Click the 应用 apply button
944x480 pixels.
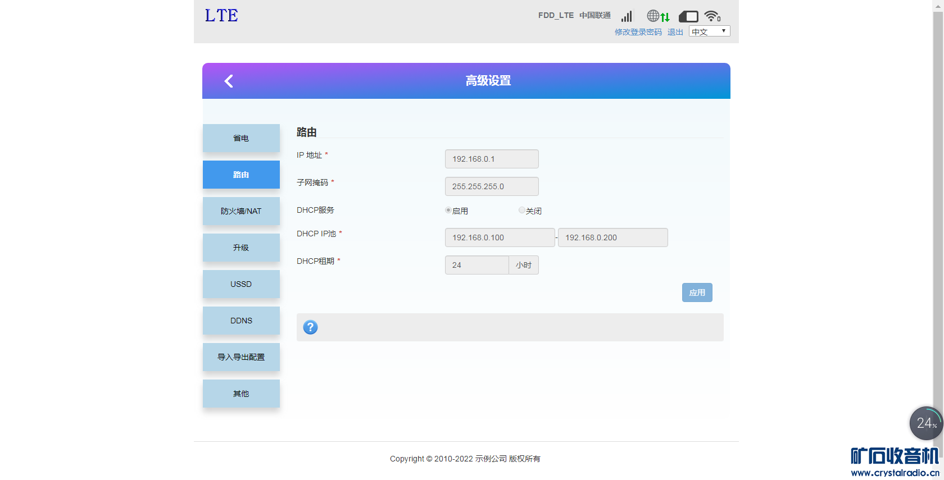pos(697,292)
